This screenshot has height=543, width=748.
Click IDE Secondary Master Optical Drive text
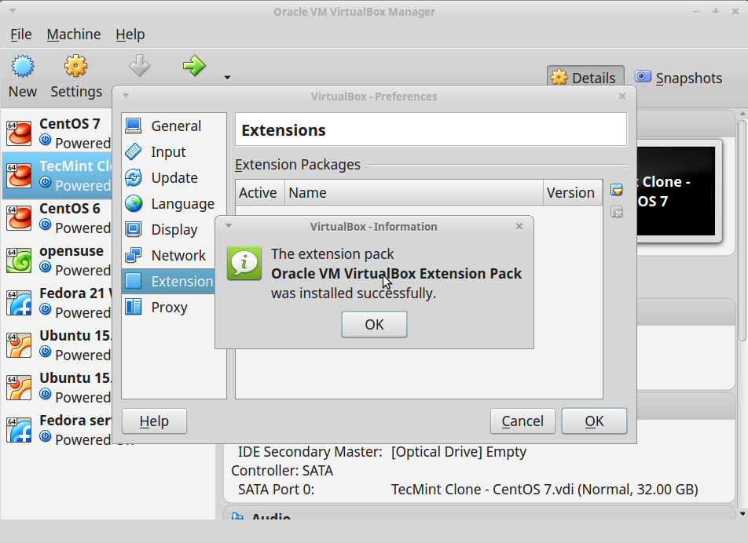(x=458, y=451)
